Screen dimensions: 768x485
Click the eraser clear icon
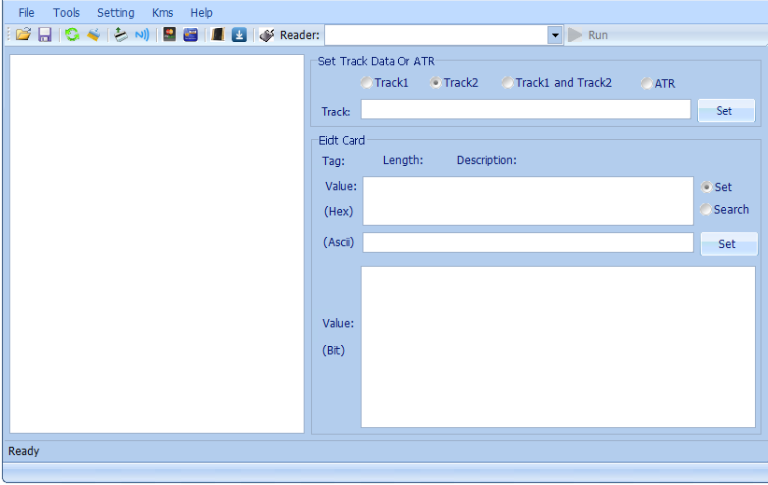pos(93,35)
